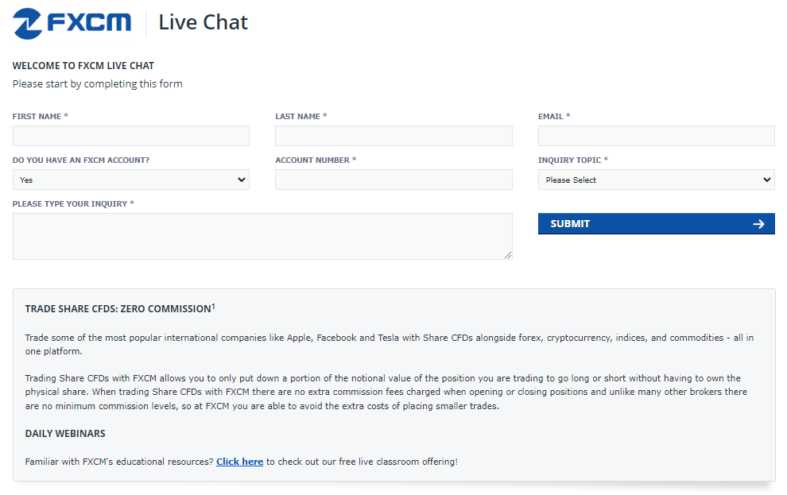Follow the Click here webinar link
The image size is (787, 495).
(239, 462)
